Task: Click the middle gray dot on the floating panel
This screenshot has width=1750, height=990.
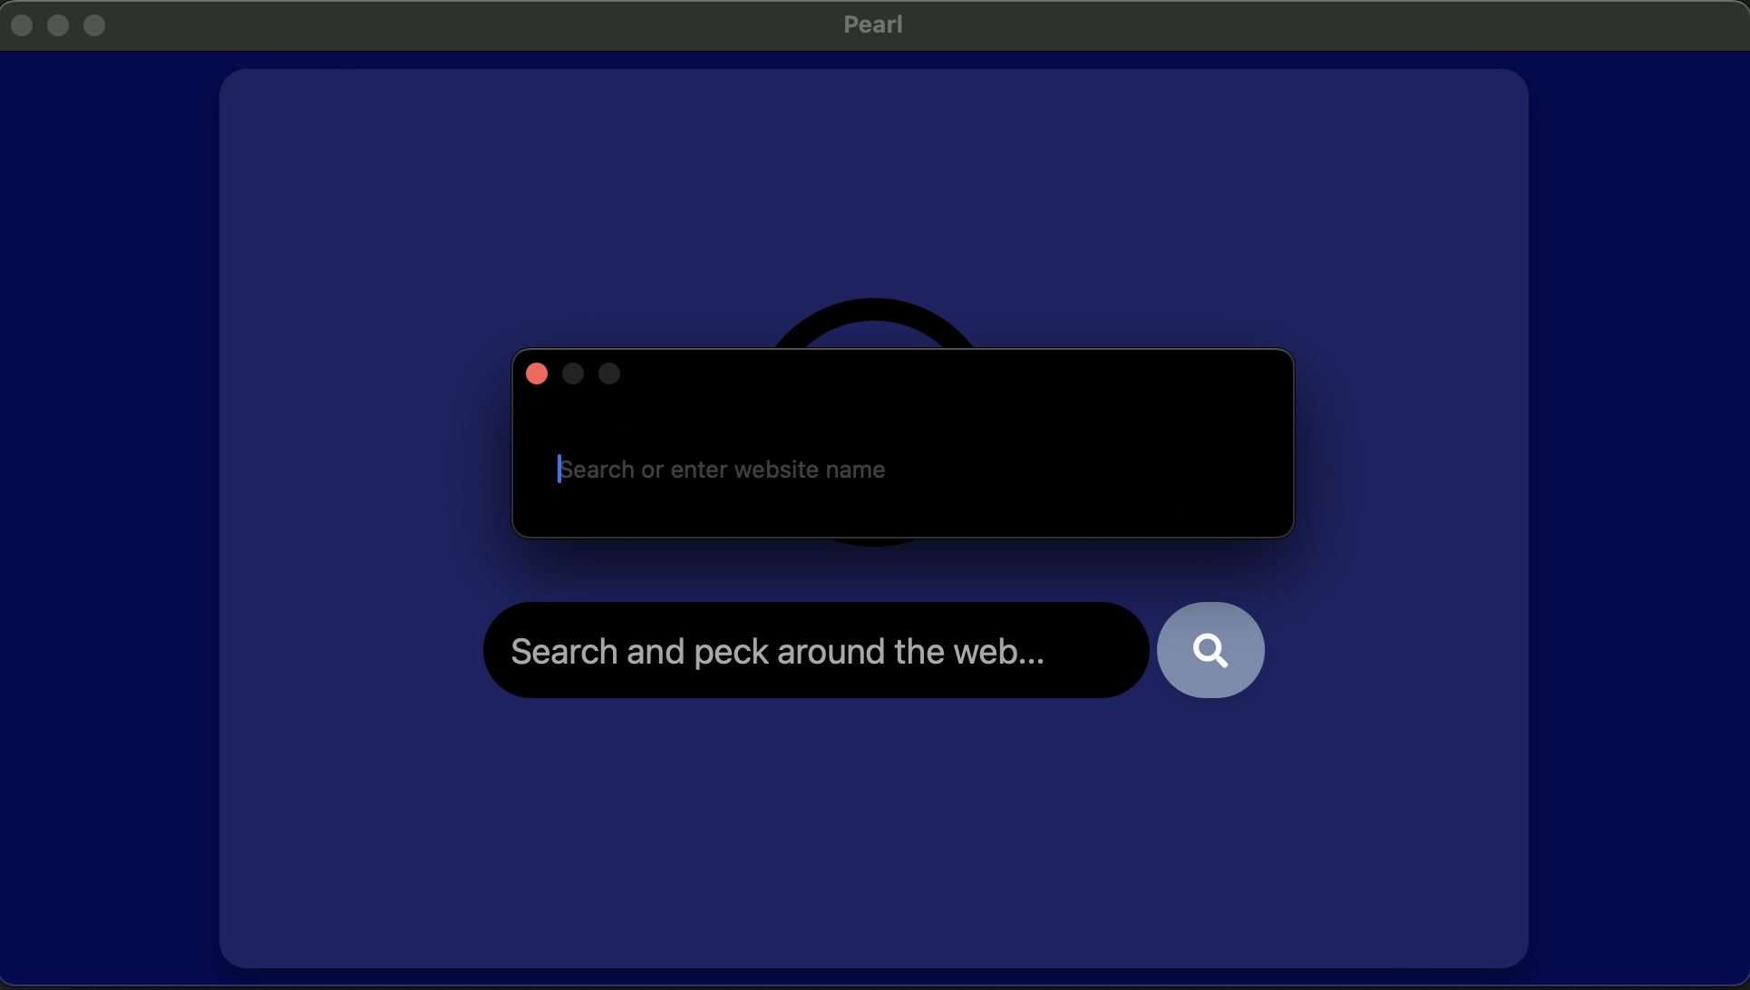Action: point(573,374)
